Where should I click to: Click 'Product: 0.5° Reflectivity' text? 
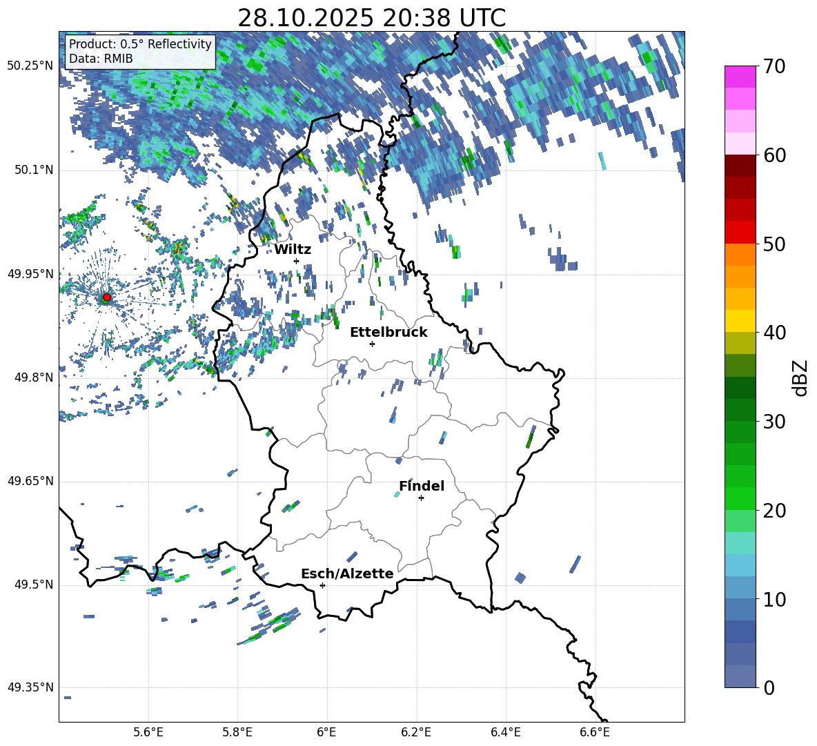140,43
